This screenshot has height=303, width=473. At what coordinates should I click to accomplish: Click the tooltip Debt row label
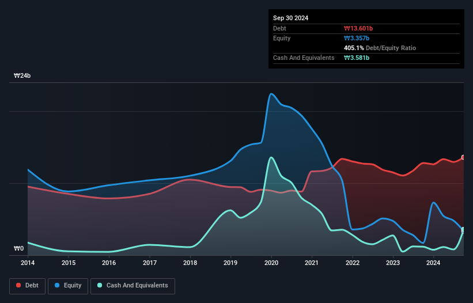point(279,28)
